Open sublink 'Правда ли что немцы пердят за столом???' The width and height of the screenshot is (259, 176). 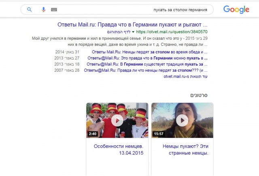pyautogui.click(x=146, y=70)
